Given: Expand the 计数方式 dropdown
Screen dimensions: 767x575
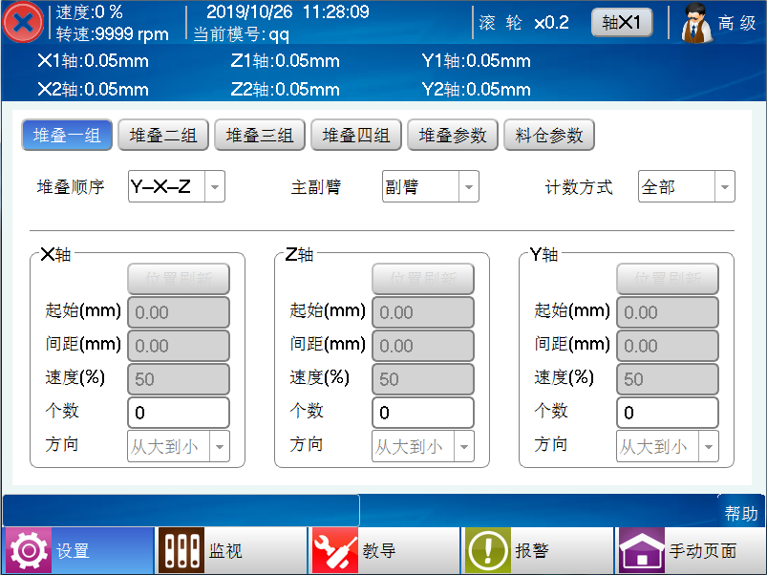Looking at the screenshot, I should pyautogui.click(x=725, y=187).
